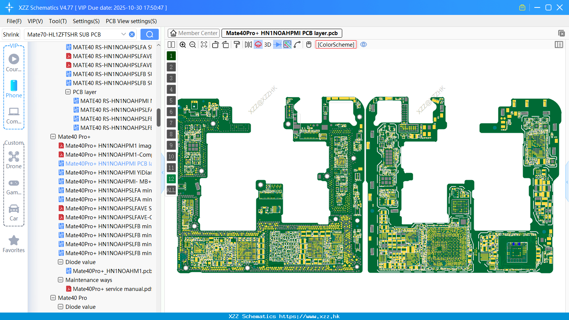Open Mate40Pro+ HN1NOAHPMI YiDian file

point(105,172)
